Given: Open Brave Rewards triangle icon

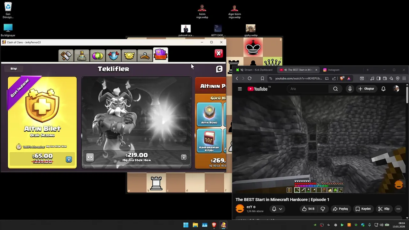Looking at the screenshot, I should (x=349, y=78).
